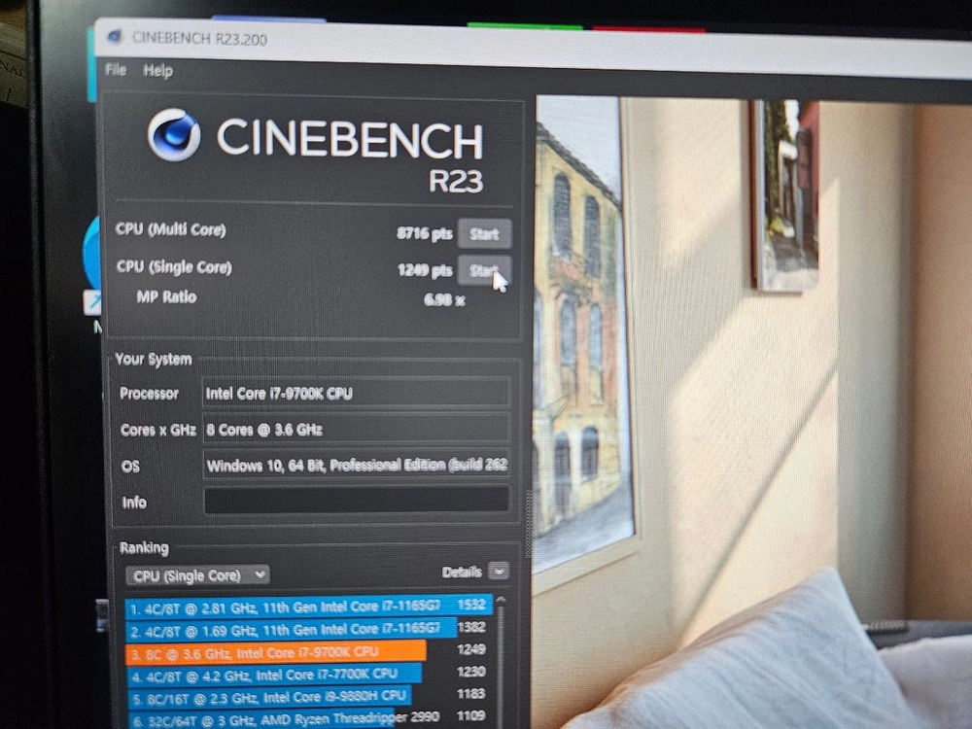The image size is (972, 729).
Task: Click the MP Ratio value 6.98 x
Action: click(444, 300)
